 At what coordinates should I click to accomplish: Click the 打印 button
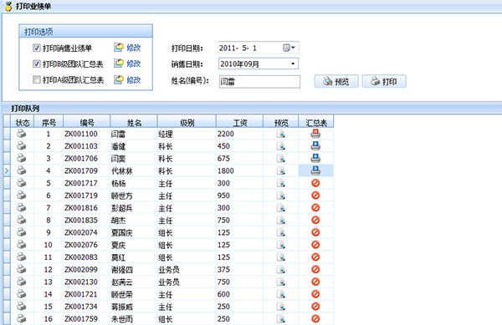[384, 81]
